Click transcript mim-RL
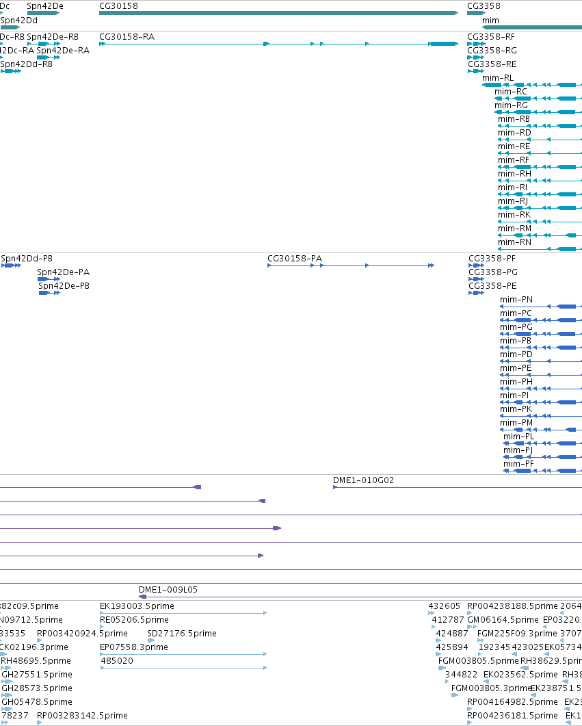Screen dimensions: 582x726 pos(498,78)
